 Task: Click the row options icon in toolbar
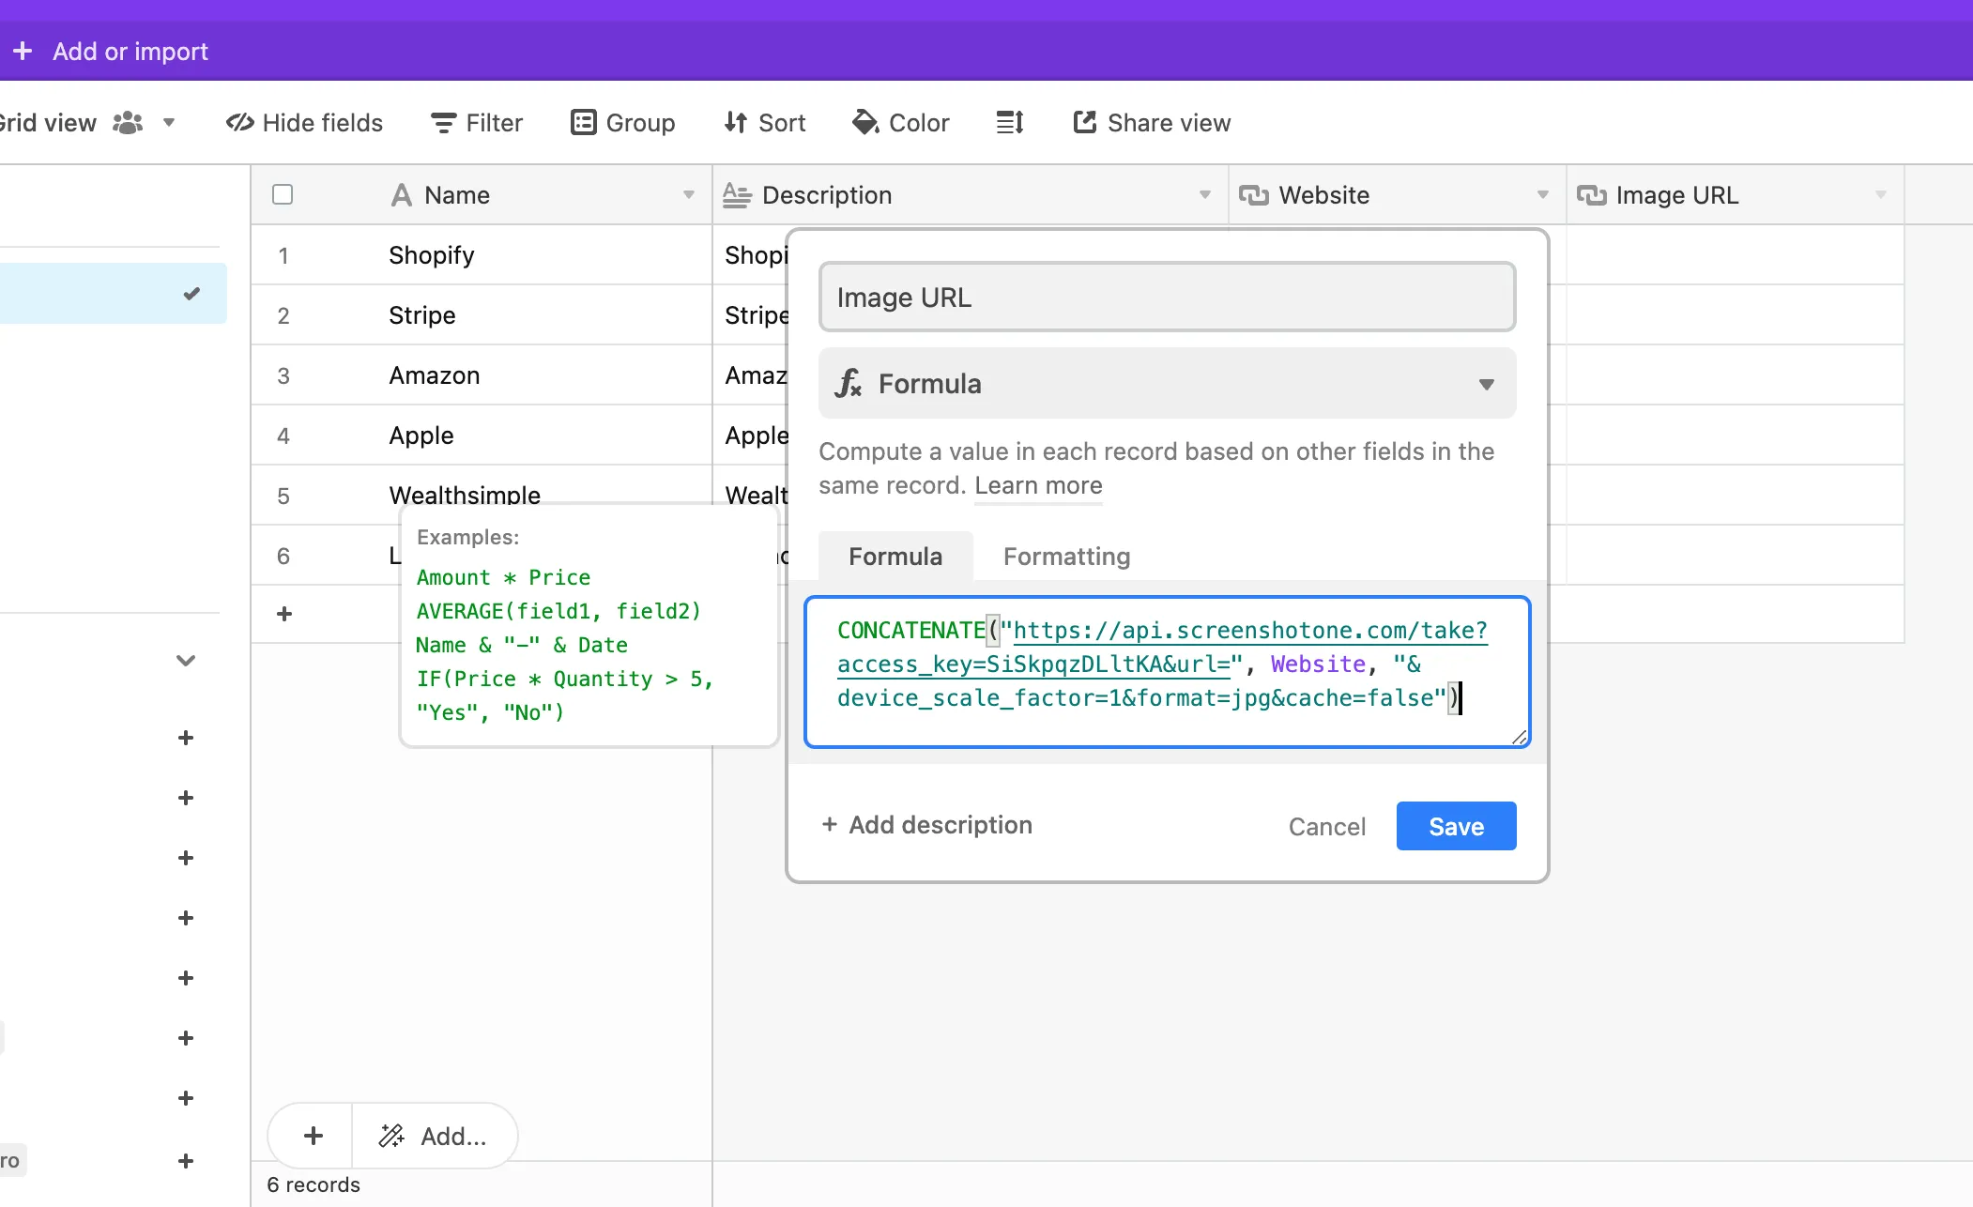[x=1011, y=123]
